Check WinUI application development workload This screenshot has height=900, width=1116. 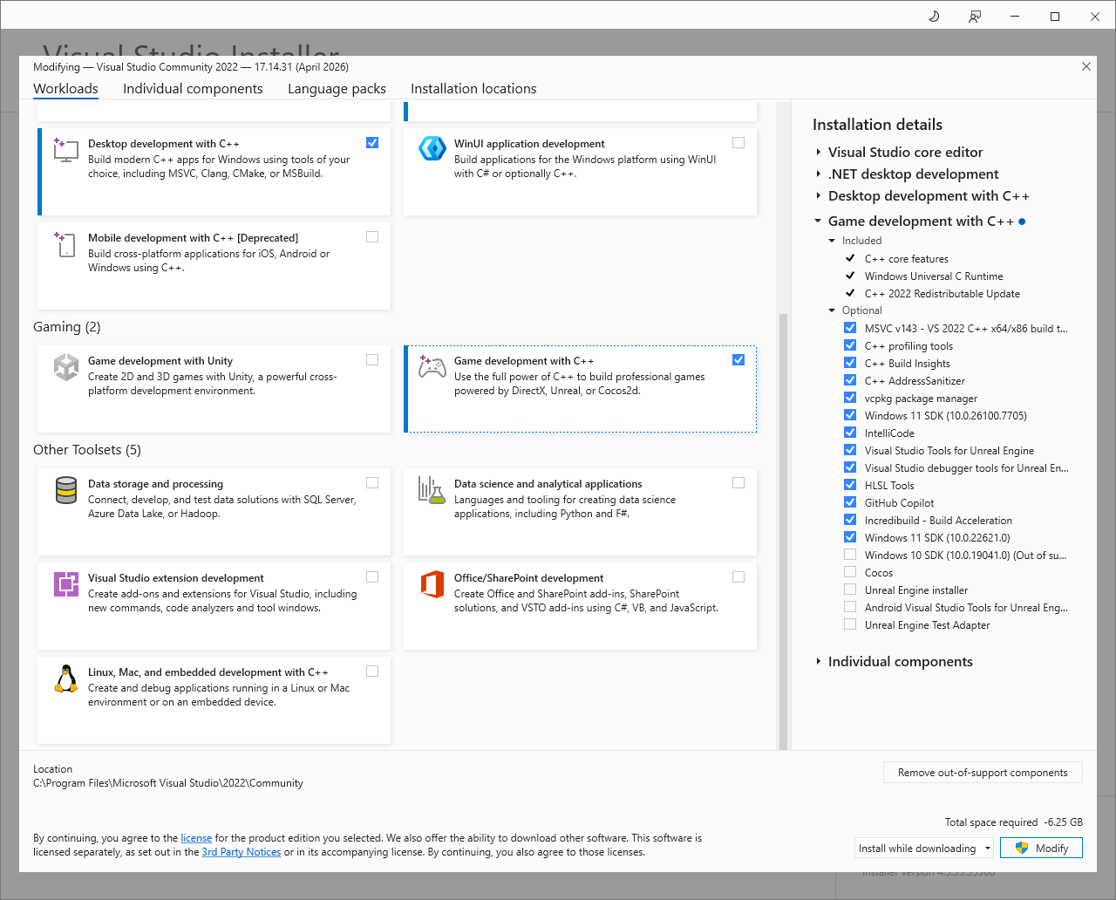coord(738,143)
